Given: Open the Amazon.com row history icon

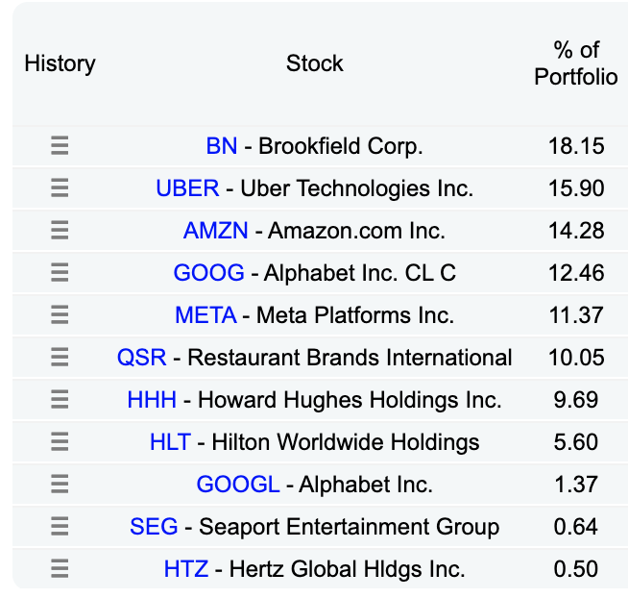Looking at the screenshot, I should pos(60,231).
